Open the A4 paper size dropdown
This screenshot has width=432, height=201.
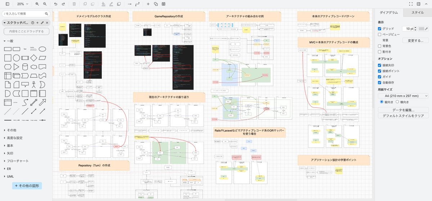click(403, 96)
